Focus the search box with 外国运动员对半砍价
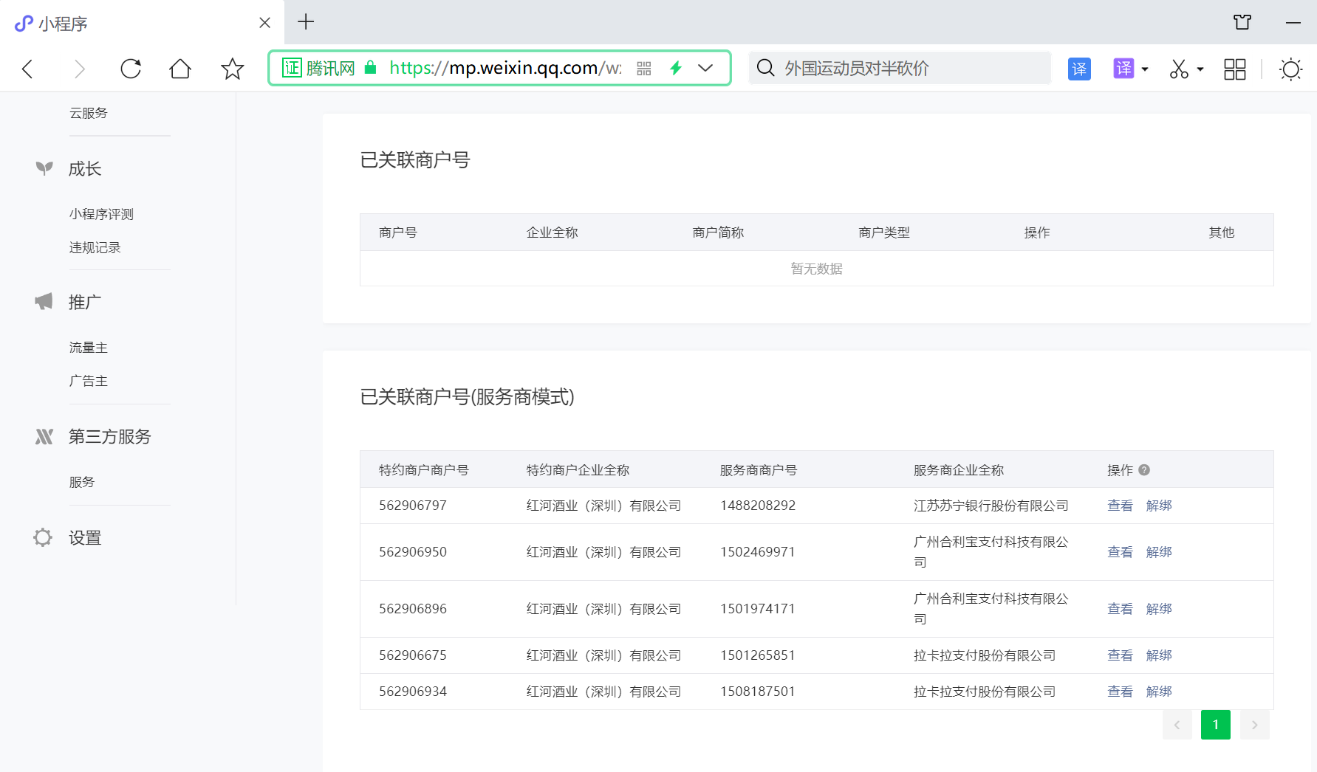The height and width of the screenshot is (772, 1317). coord(900,68)
